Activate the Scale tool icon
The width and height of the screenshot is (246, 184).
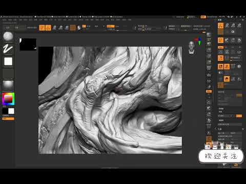click(60, 28)
